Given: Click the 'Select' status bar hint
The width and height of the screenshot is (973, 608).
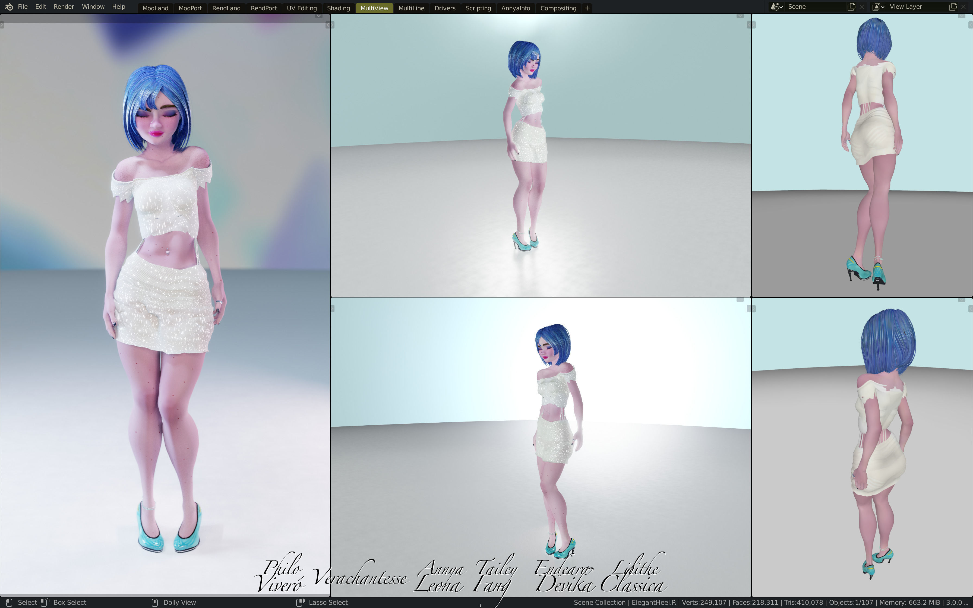Looking at the screenshot, I should click(27, 602).
